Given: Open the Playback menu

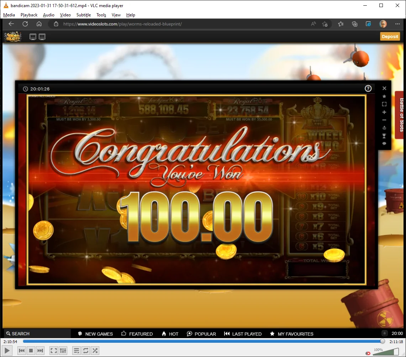Looking at the screenshot, I should pyautogui.click(x=29, y=15).
